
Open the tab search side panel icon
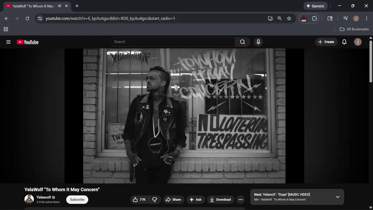[x=330, y=18]
